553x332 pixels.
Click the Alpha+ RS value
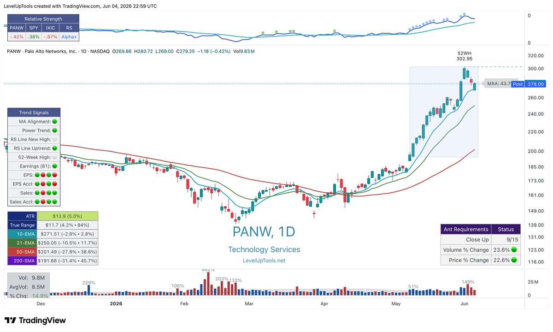[x=69, y=37]
